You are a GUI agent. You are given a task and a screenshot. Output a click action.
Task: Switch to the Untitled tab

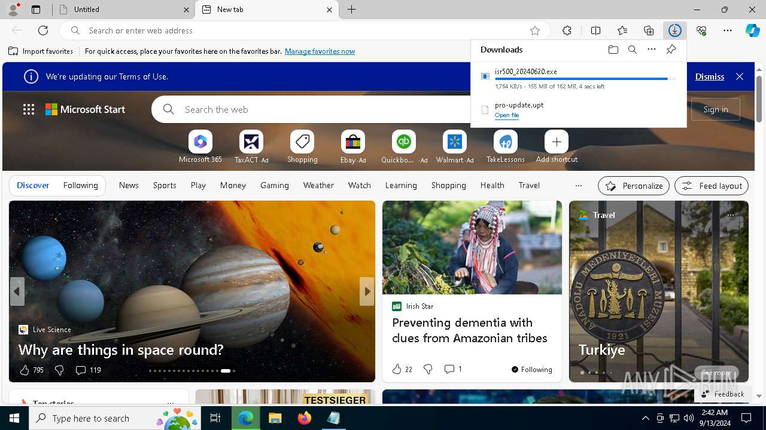coord(124,10)
